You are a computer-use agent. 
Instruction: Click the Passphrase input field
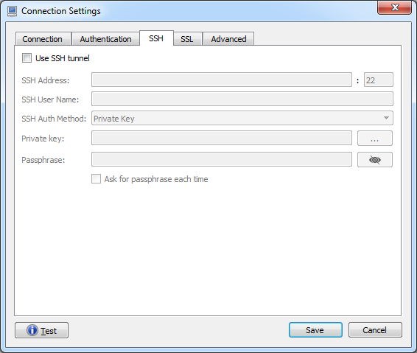coord(222,159)
